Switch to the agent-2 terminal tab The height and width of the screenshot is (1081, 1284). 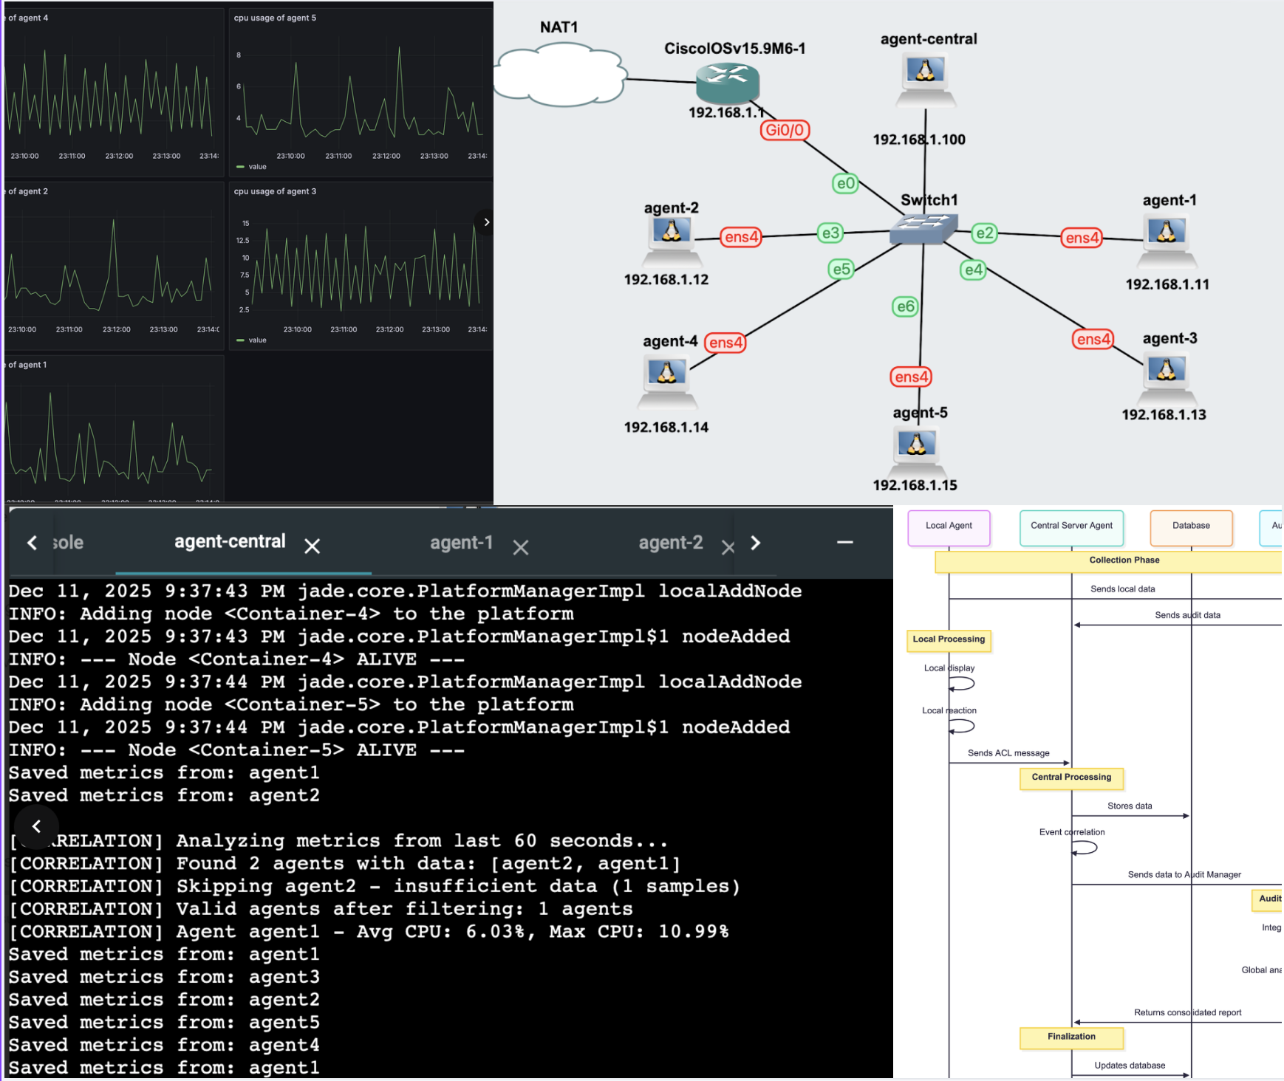[x=670, y=543]
